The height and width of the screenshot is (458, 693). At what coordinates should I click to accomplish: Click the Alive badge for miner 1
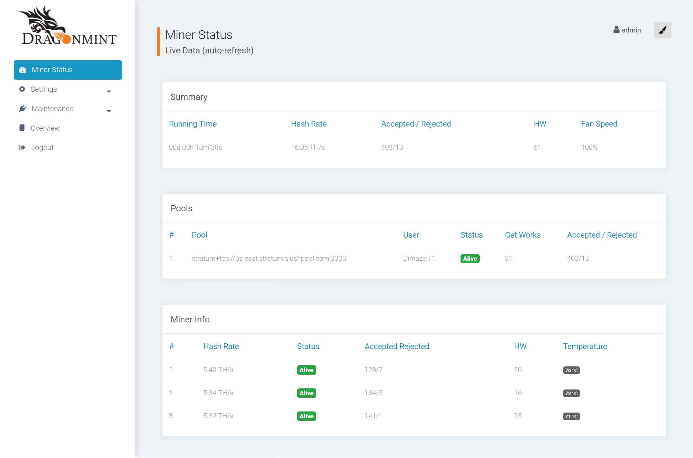point(306,370)
